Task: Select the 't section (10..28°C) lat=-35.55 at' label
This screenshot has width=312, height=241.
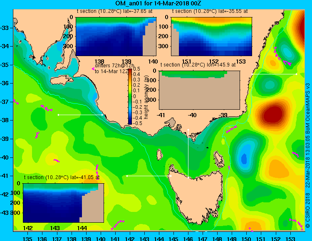Action: click(210, 11)
